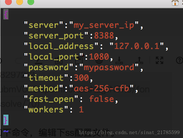Maximize the window using green button
183x138 pixels.
tap(30, 2)
